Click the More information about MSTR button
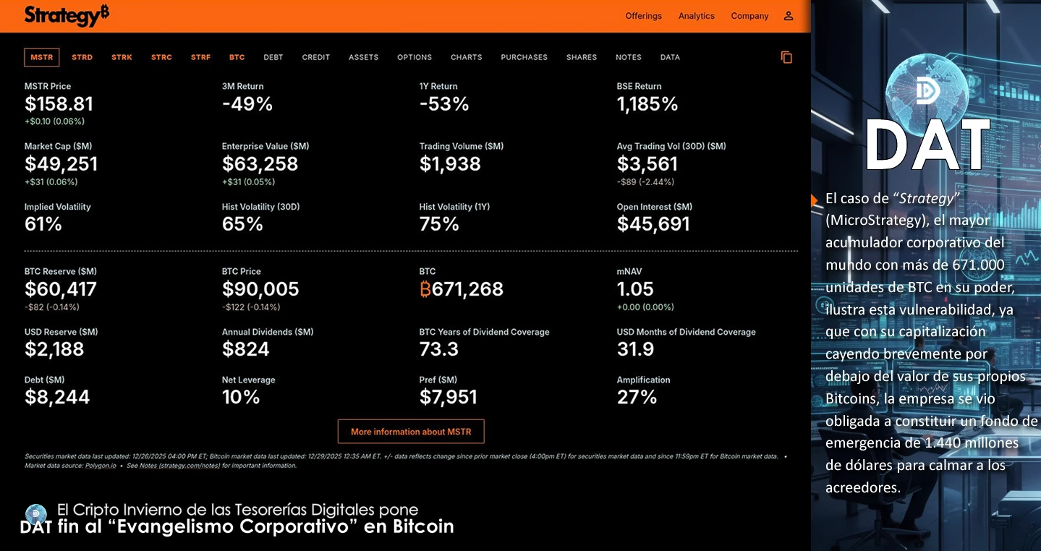 410,431
